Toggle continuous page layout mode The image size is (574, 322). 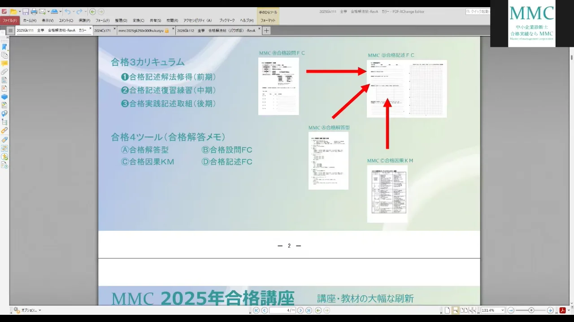coord(455,310)
